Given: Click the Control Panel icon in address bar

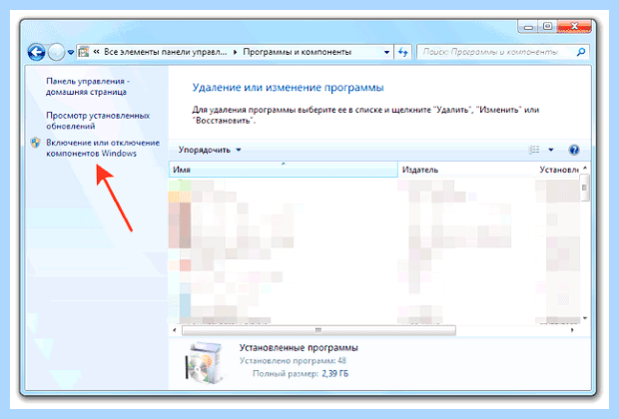Looking at the screenshot, I should click(x=83, y=52).
